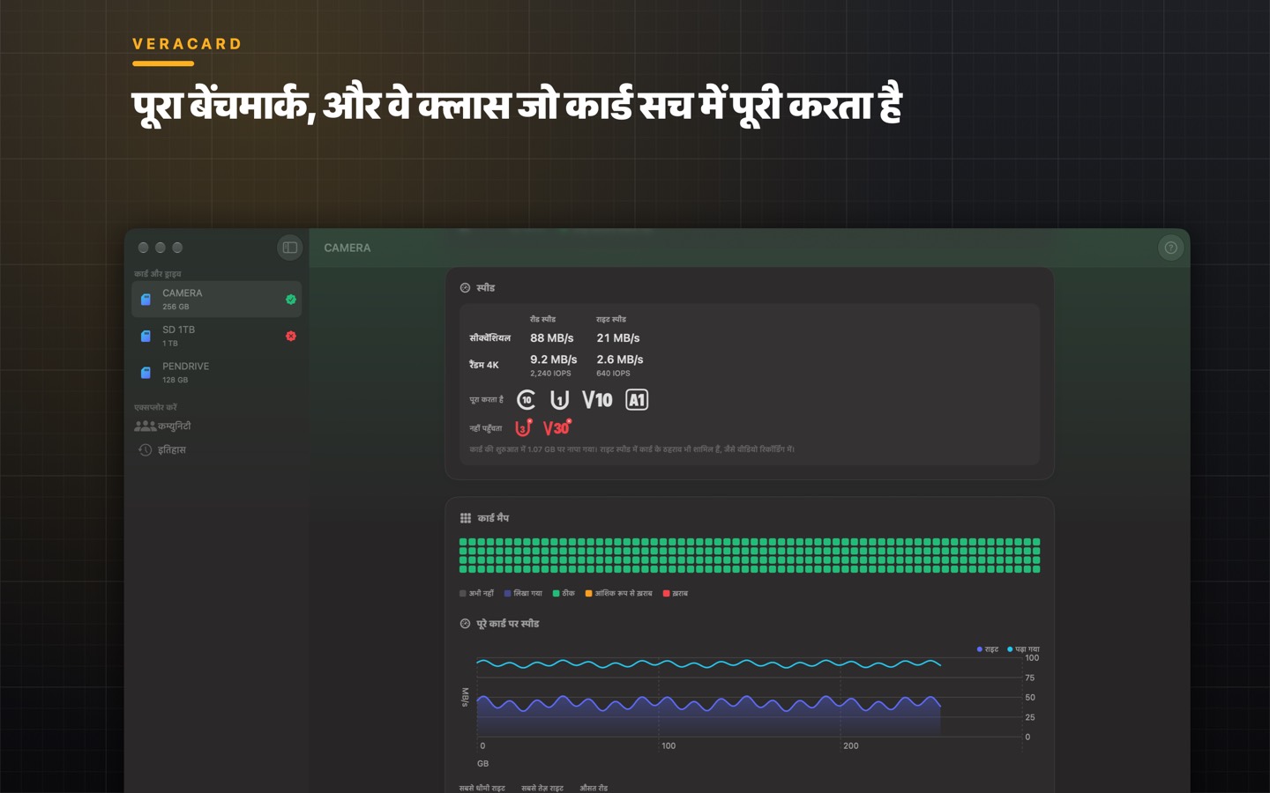Image resolution: width=1270 pixels, height=793 pixels.
Task: Select the CAMERA 256 GB card row
Action: pyautogui.click(x=217, y=300)
